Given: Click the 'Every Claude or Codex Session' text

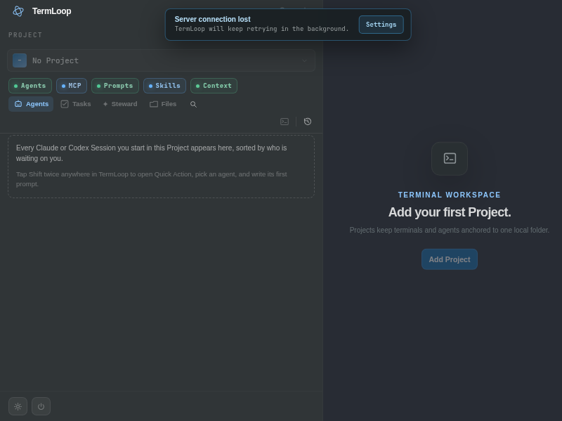Looking at the screenshot, I should click(151, 153).
